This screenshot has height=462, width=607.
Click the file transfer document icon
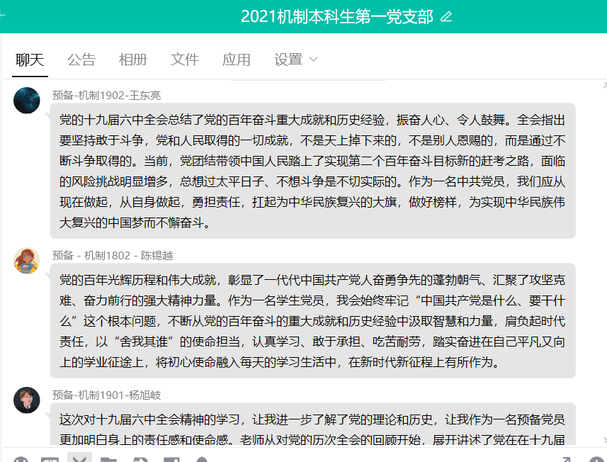(x=140, y=458)
